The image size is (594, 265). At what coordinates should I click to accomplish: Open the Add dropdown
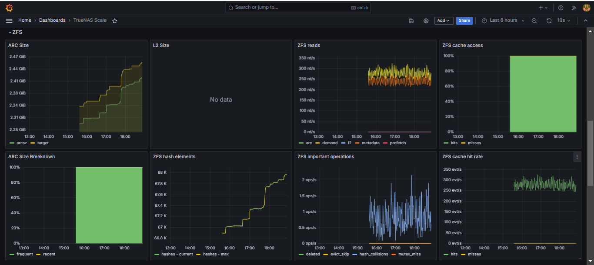(x=444, y=20)
